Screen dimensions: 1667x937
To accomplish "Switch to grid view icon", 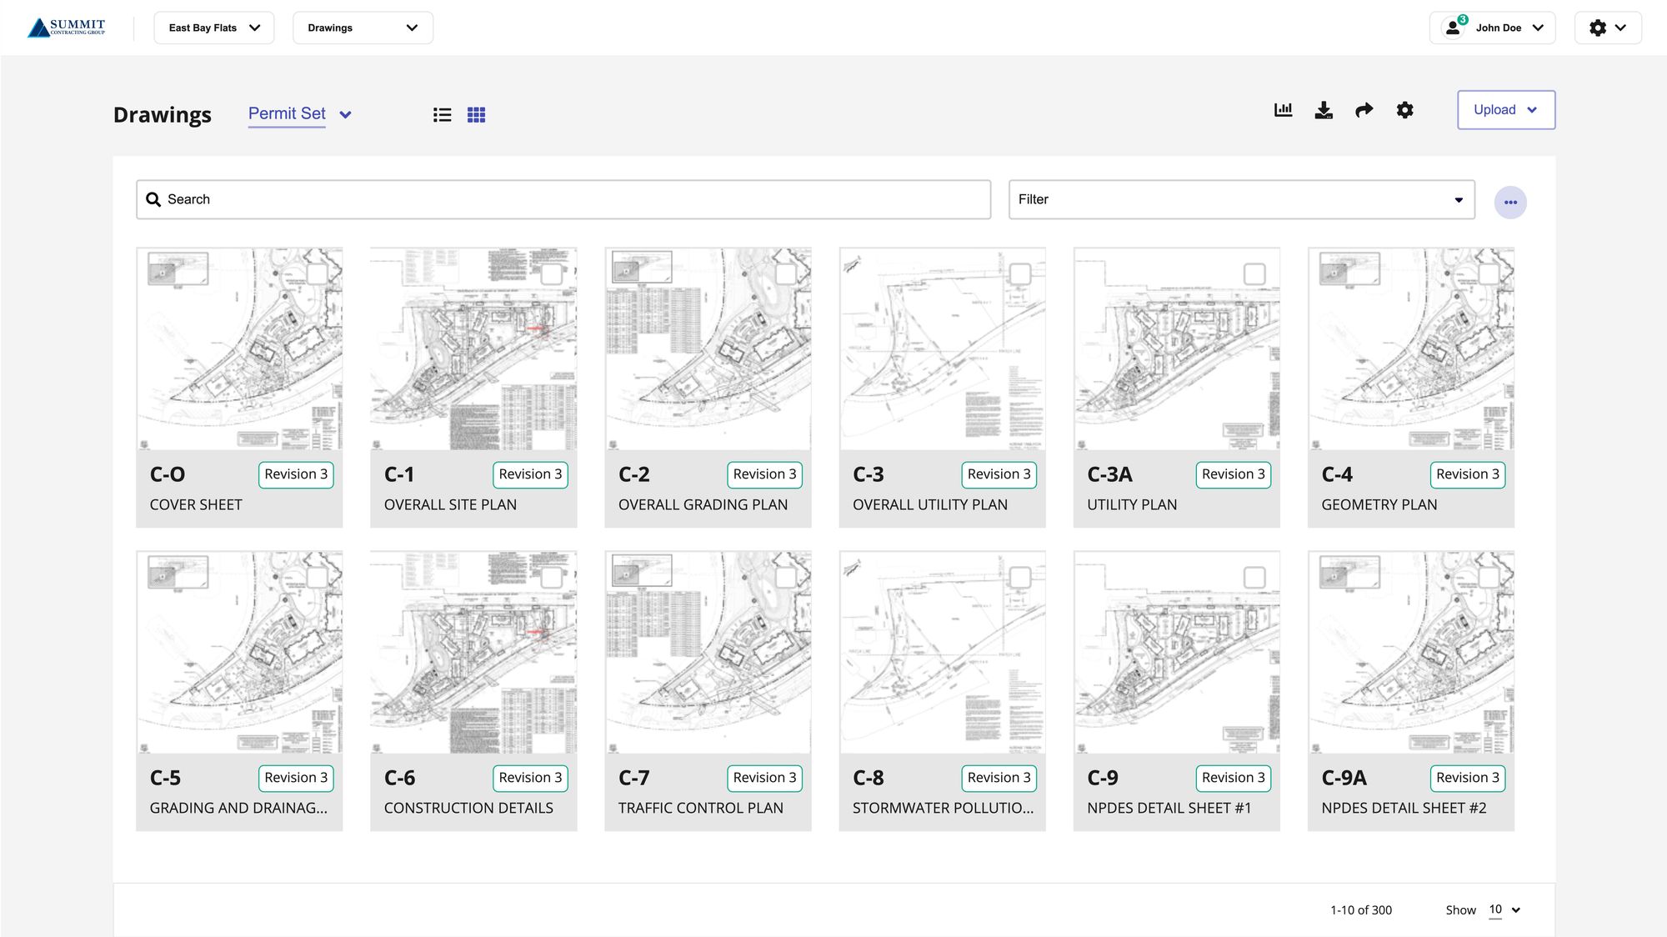I will pyautogui.click(x=476, y=115).
